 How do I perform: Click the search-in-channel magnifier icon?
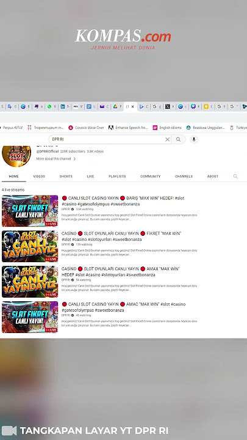click(235, 176)
